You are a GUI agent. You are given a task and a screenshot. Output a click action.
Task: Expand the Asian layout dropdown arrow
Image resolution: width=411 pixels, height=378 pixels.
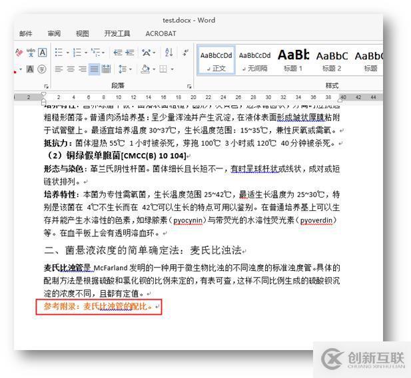pos(154,53)
